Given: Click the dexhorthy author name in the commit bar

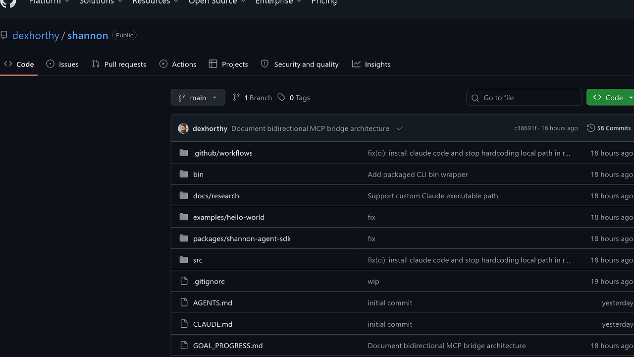Looking at the screenshot, I should click(210, 128).
